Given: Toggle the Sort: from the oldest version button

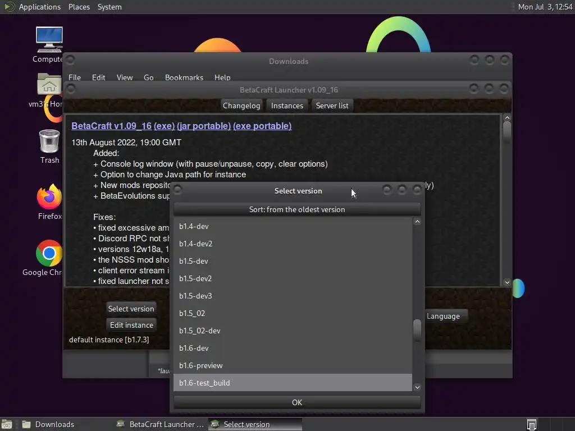Looking at the screenshot, I should [297, 209].
